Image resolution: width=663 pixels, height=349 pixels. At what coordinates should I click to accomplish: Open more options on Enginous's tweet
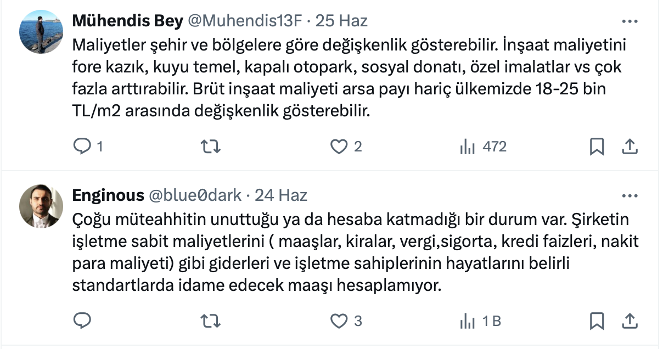(x=629, y=195)
